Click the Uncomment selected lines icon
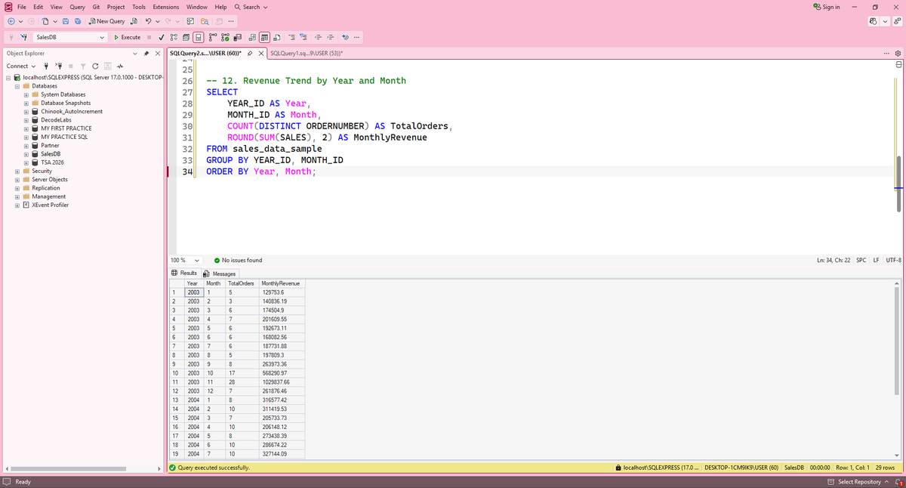This screenshot has height=488, width=906. [x=304, y=37]
